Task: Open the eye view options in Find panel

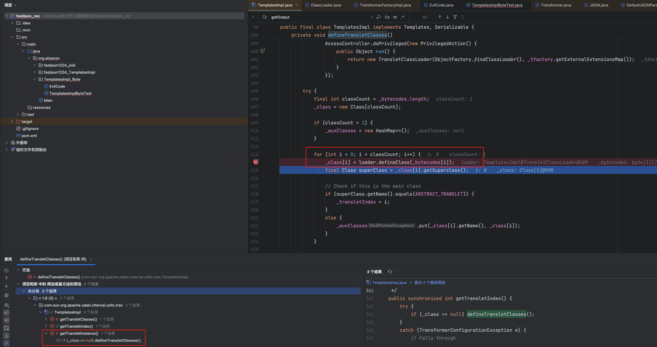Action: [x=6, y=305]
